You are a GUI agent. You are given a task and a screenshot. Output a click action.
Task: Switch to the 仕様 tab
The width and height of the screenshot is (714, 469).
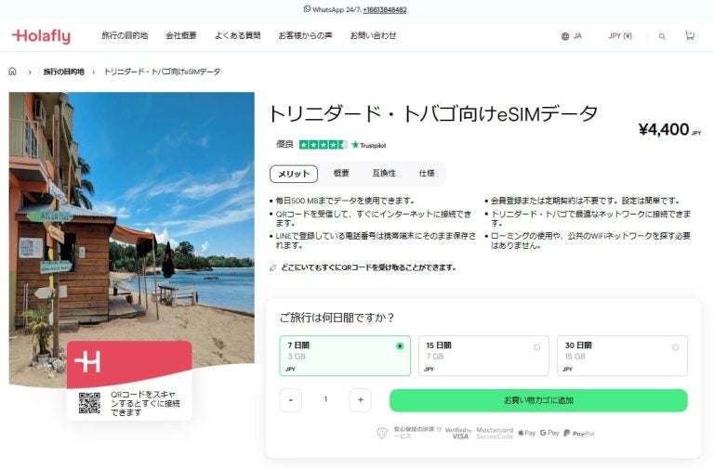point(427,174)
